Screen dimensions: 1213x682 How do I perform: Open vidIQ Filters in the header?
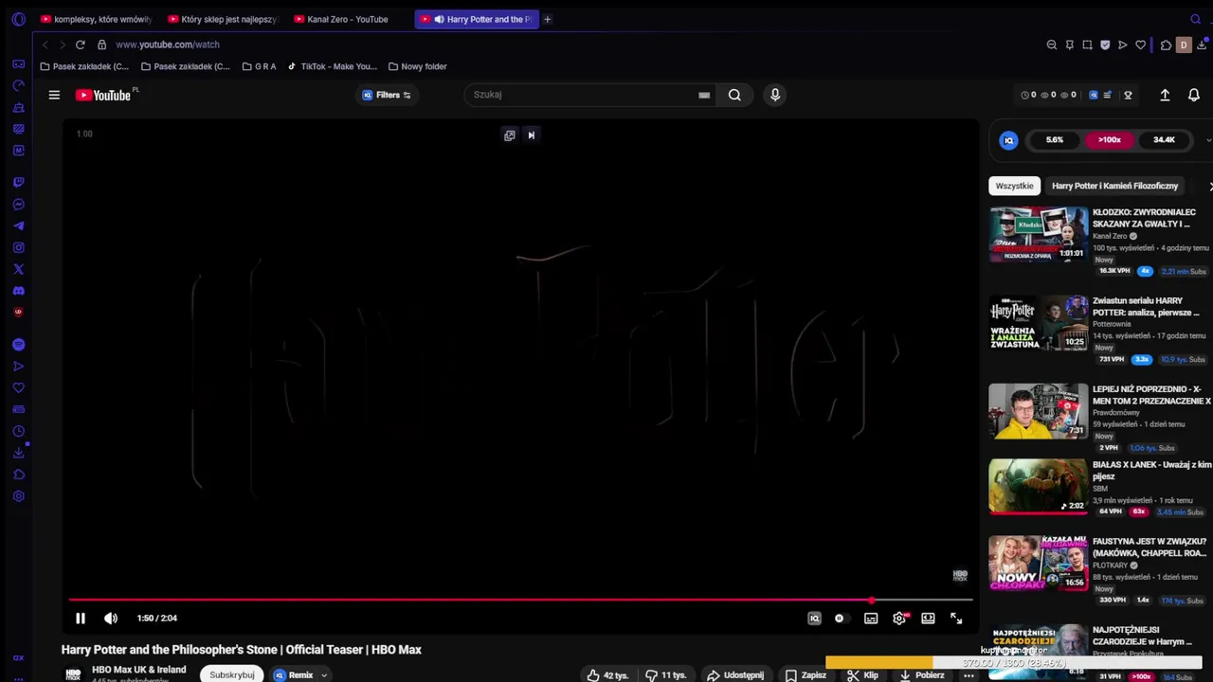click(387, 95)
